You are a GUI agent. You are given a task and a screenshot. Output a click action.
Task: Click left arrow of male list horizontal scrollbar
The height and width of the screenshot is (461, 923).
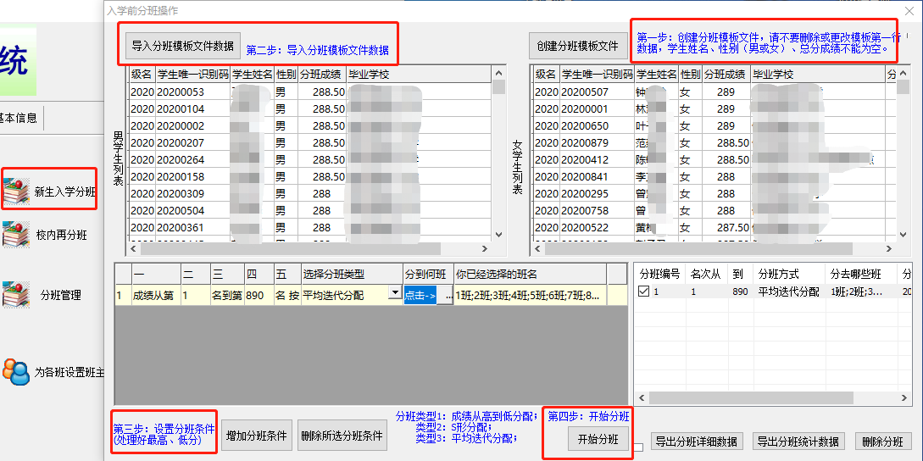click(133, 249)
